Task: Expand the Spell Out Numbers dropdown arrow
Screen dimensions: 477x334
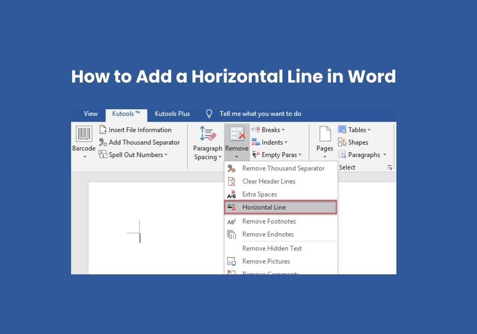Action: click(166, 155)
